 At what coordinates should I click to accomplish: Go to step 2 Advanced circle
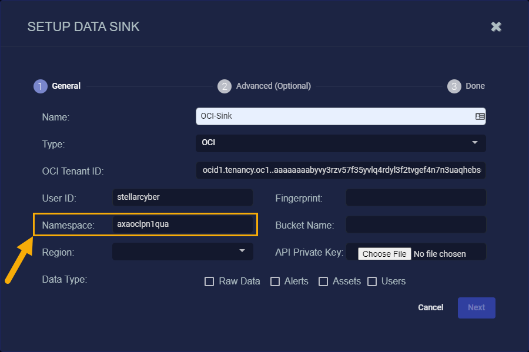[x=225, y=86]
